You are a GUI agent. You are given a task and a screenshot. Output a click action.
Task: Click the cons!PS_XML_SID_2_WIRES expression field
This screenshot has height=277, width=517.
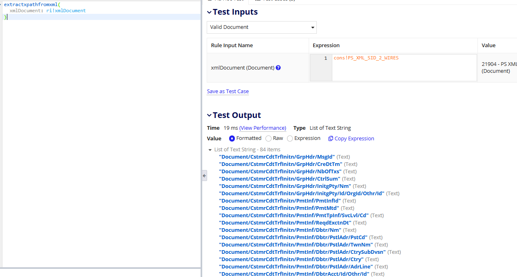tap(404, 68)
